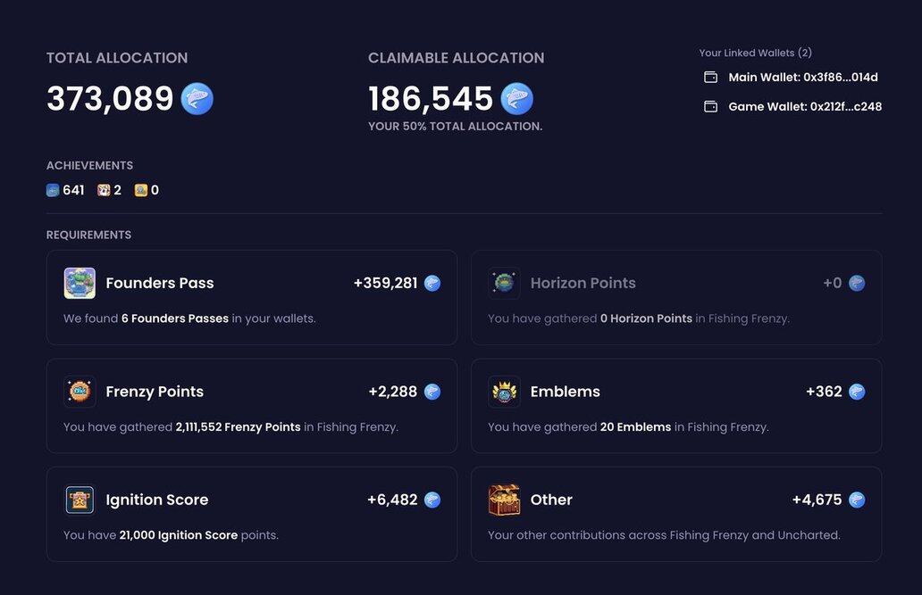922x595 pixels.
Task: Click the Other treasure chest icon
Action: coord(504,500)
